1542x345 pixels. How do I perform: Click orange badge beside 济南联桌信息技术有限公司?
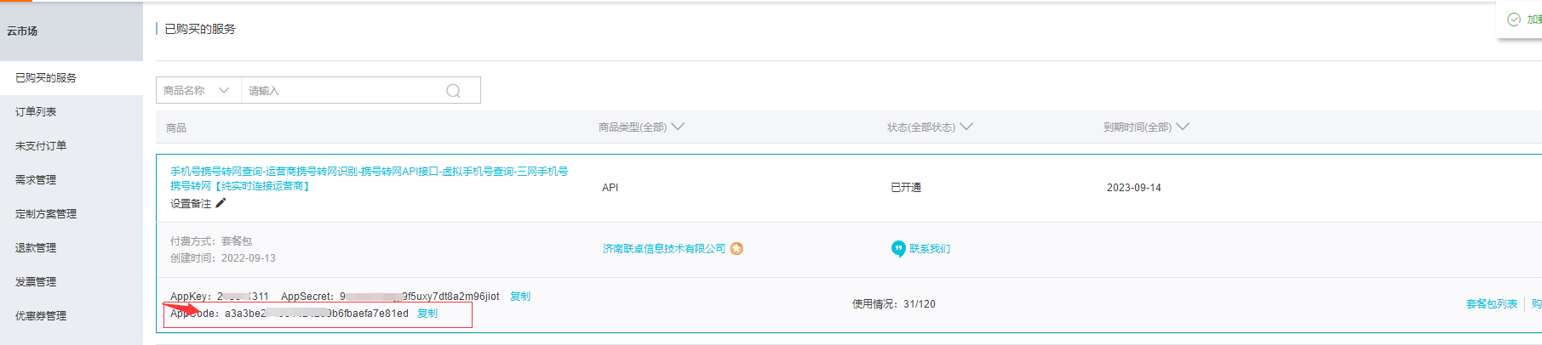737,249
